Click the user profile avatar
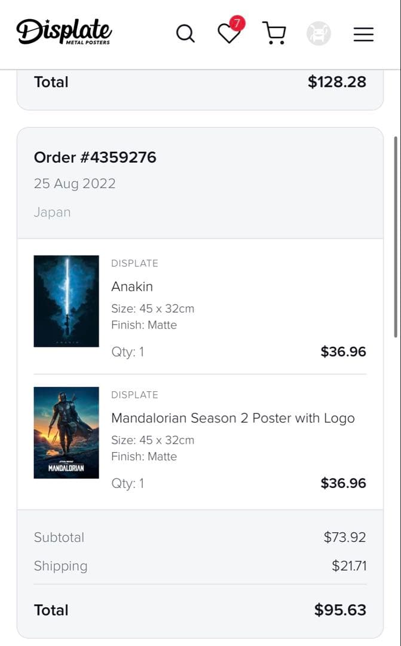This screenshot has width=401, height=646. 319,33
